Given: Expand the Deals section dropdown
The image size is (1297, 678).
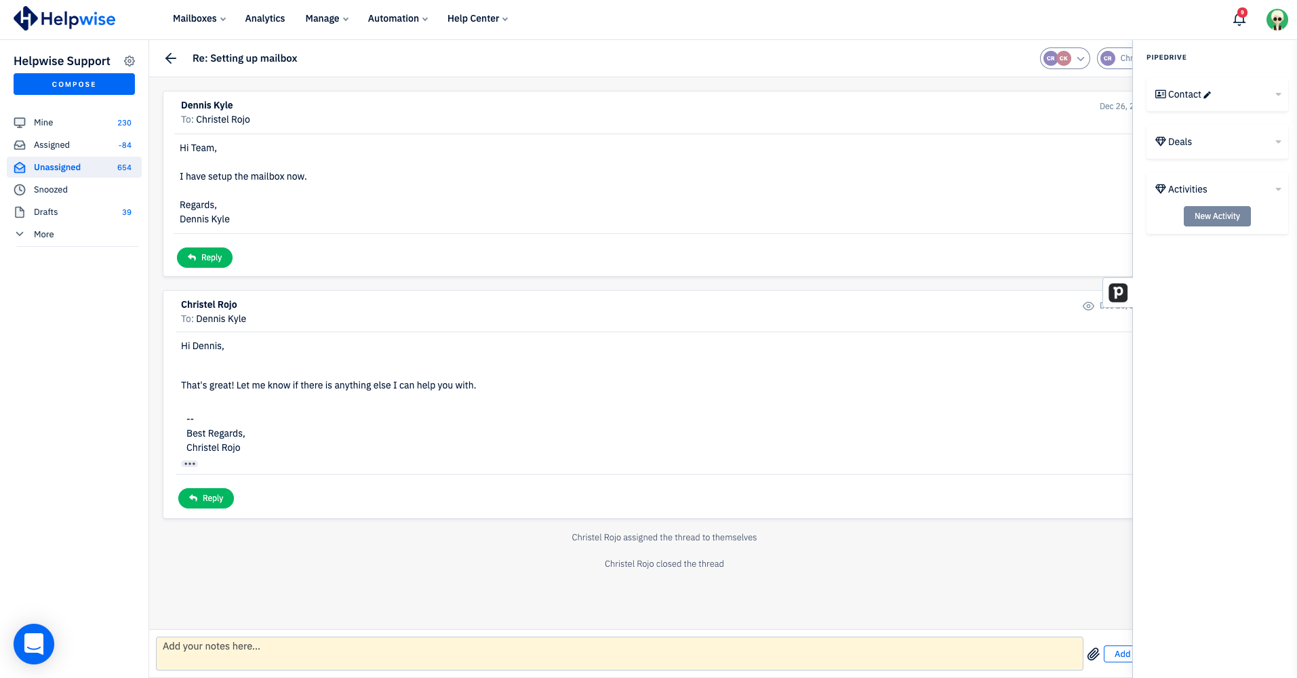Looking at the screenshot, I should click(x=1278, y=142).
